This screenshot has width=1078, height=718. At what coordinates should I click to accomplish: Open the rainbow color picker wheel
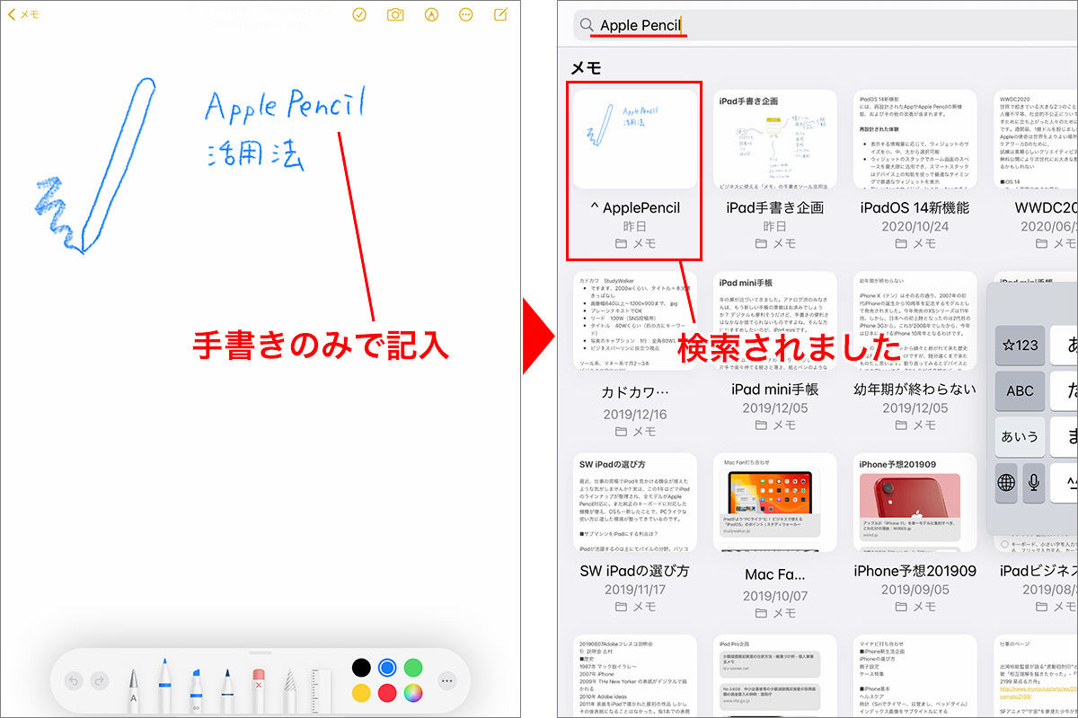(x=413, y=693)
